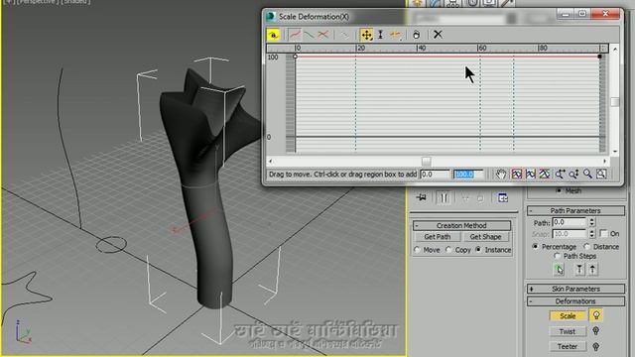Enable the Snap On checkbox

point(604,234)
